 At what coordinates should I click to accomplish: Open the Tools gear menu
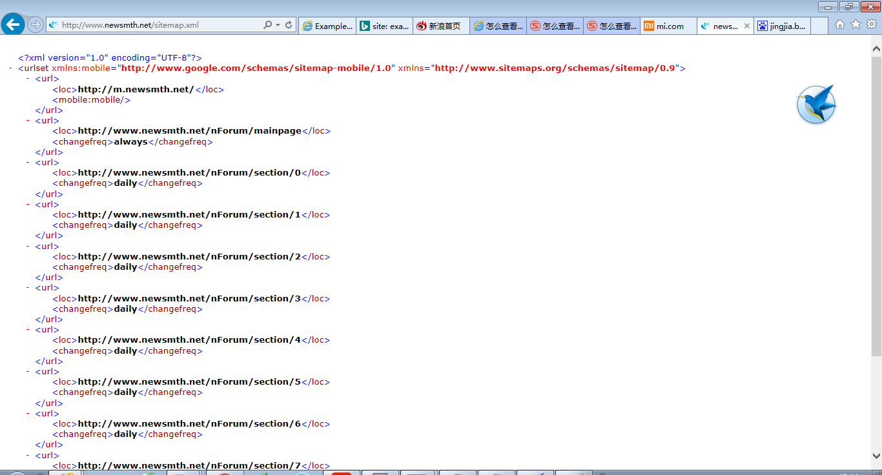click(x=871, y=25)
